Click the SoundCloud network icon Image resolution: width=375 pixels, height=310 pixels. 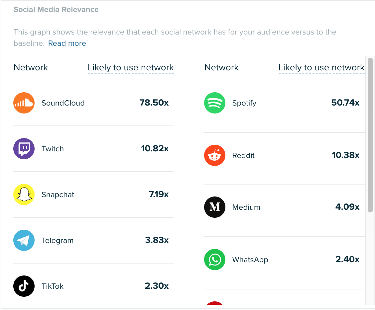(x=24, y=103)
